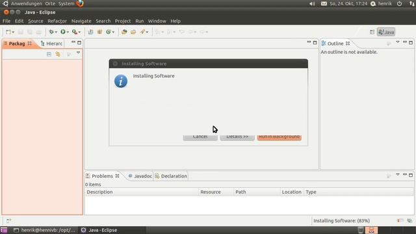Viewport: 416px width, 234px height.
Task: Click Run in Background button
Action: click(x=279, y=137)
